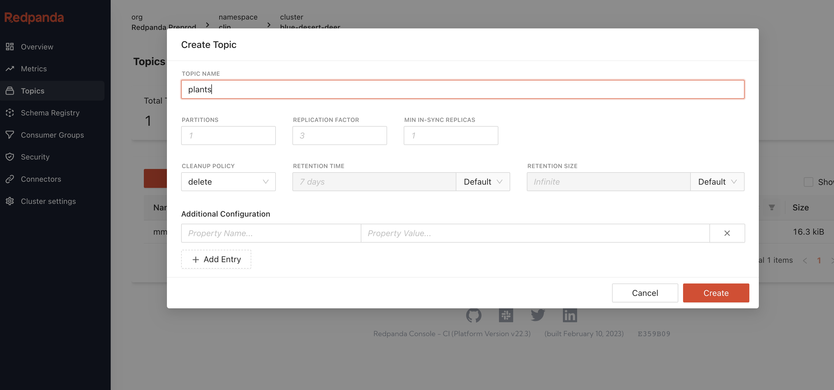The width and height of the screenshot is (834, 390).
Task: Expand the Retention Size Default dropdown
Action: [717, 182]
